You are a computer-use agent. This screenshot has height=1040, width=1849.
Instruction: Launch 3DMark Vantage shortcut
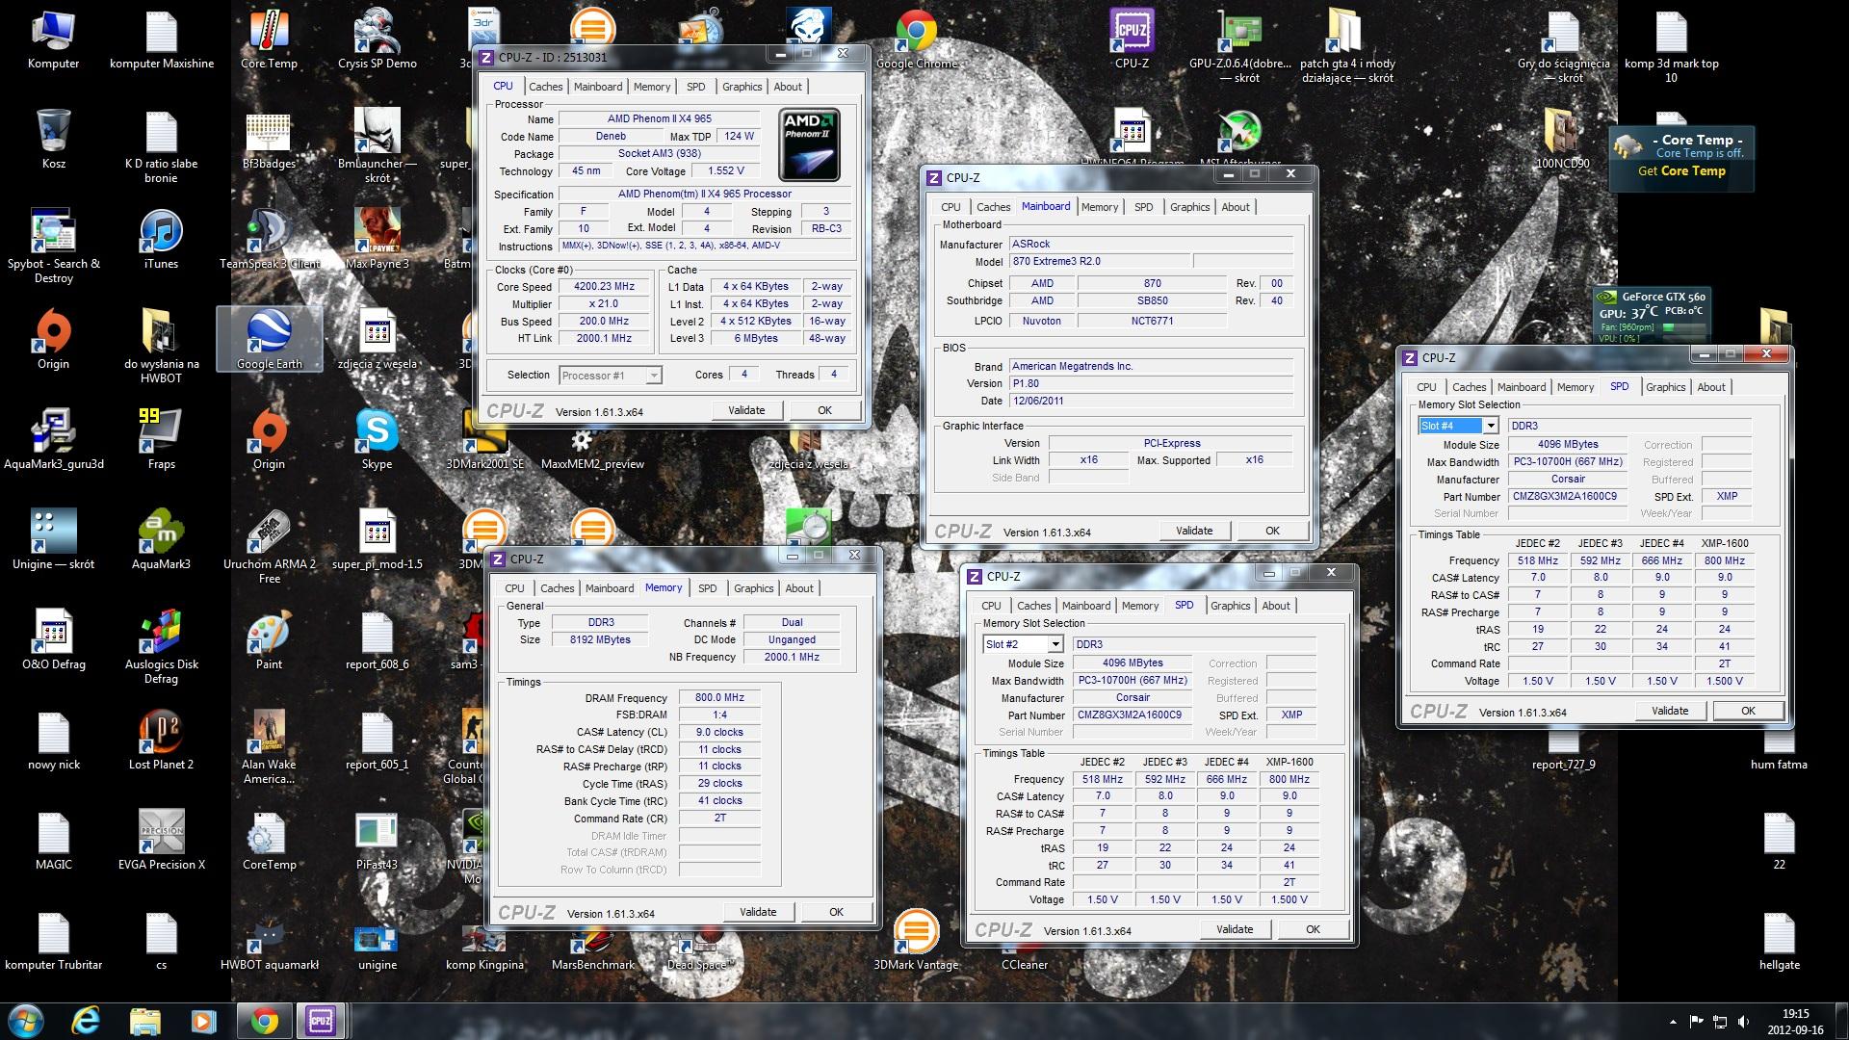[916, 940]
